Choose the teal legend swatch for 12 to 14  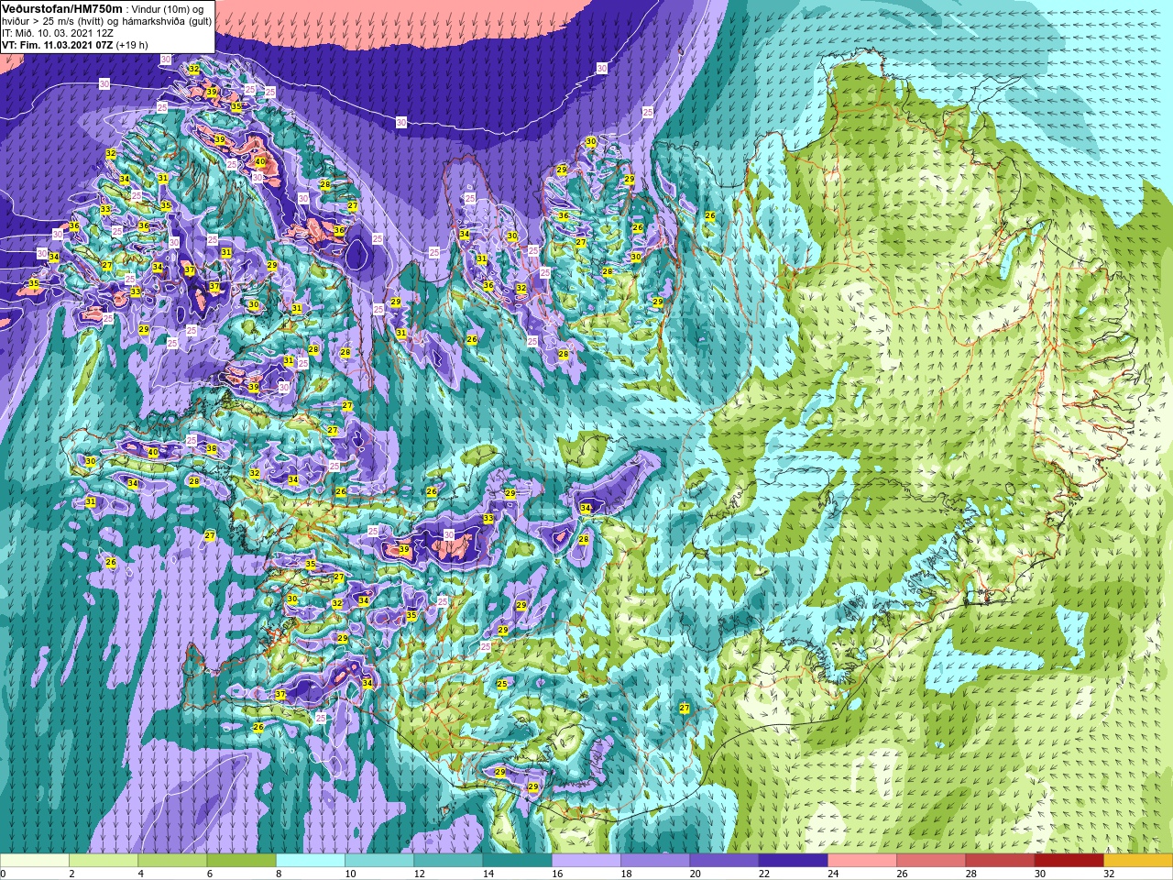click(x=449, y=861)
